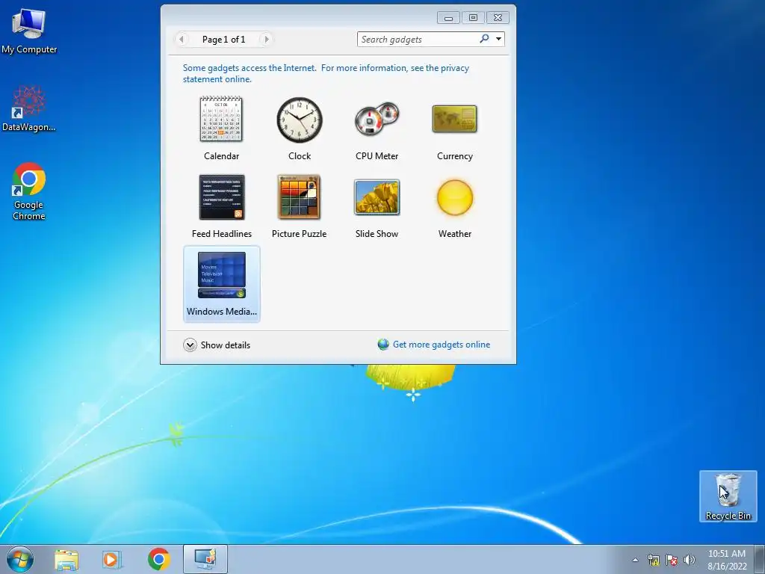The height and width of the screenshot is (574, 765).
Task: Click the network tray icon
Action: 653,560
